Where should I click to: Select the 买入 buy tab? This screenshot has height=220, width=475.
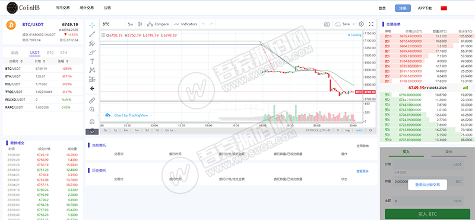(406, 152)
